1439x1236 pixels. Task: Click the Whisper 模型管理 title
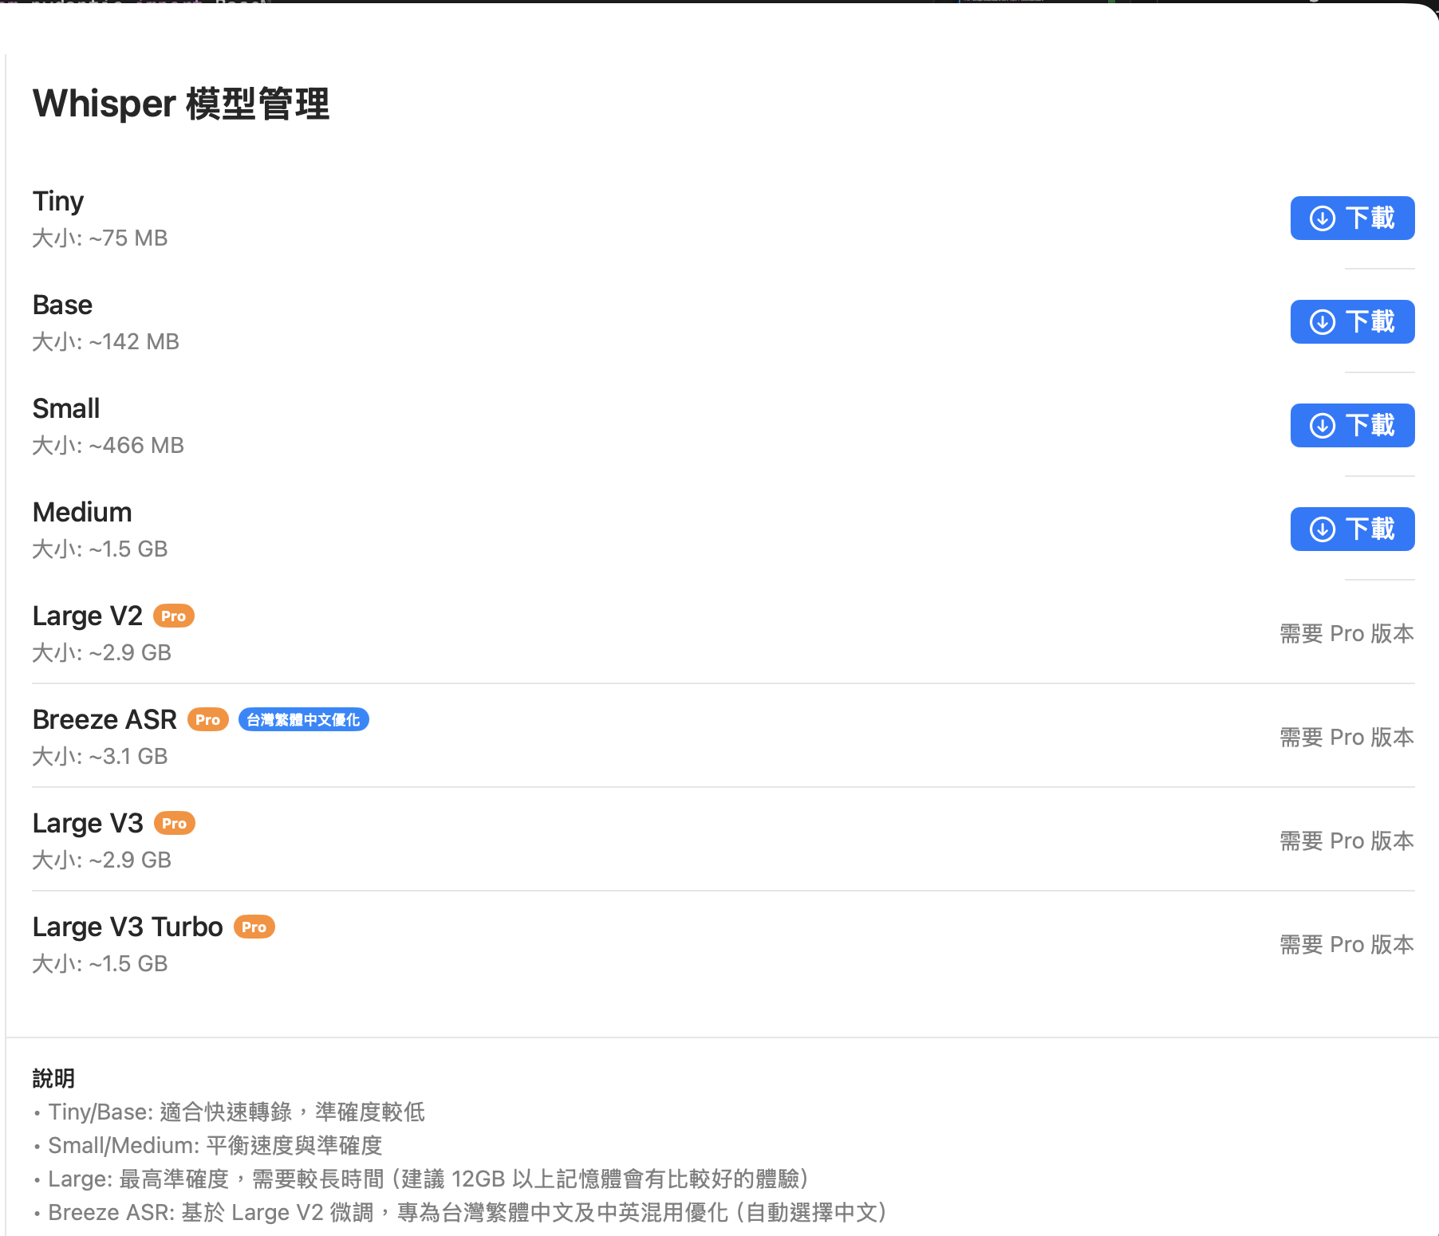pyautogui.click(x=181, y=104)
